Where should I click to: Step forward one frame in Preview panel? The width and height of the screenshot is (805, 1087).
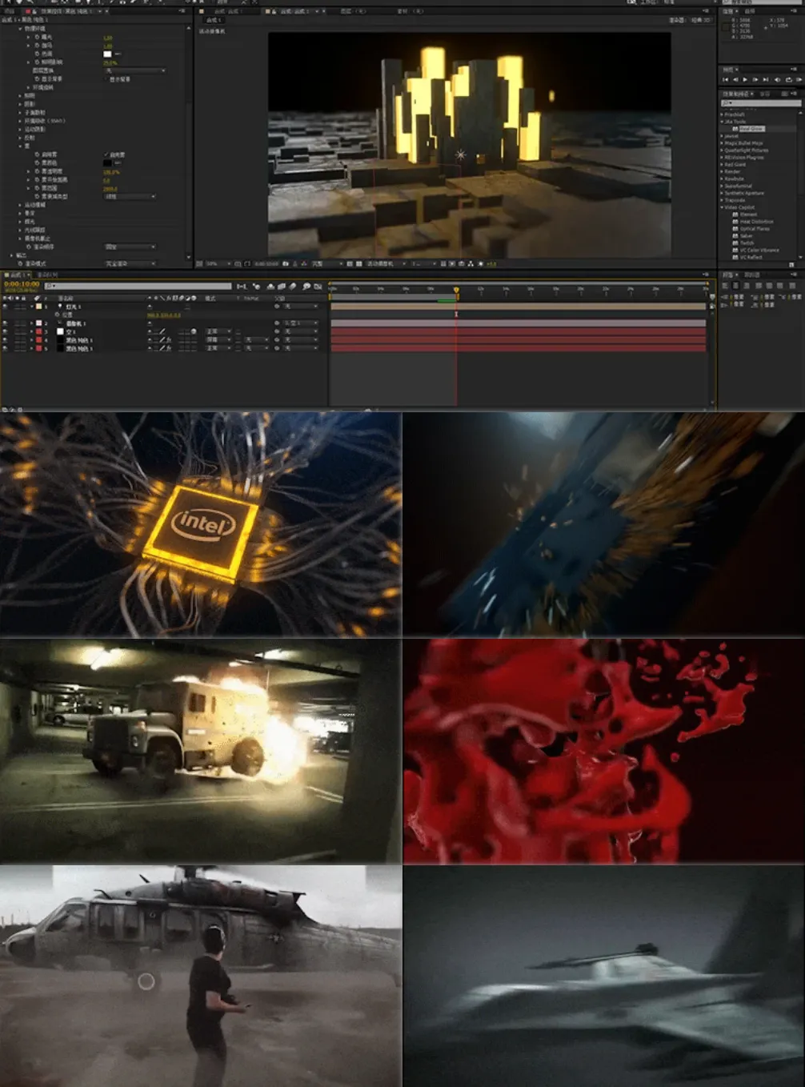[755, 79]
